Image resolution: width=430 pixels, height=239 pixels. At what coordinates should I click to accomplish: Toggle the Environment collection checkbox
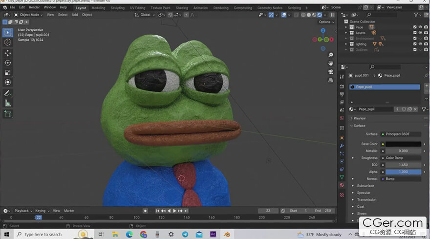coord(415,39)
